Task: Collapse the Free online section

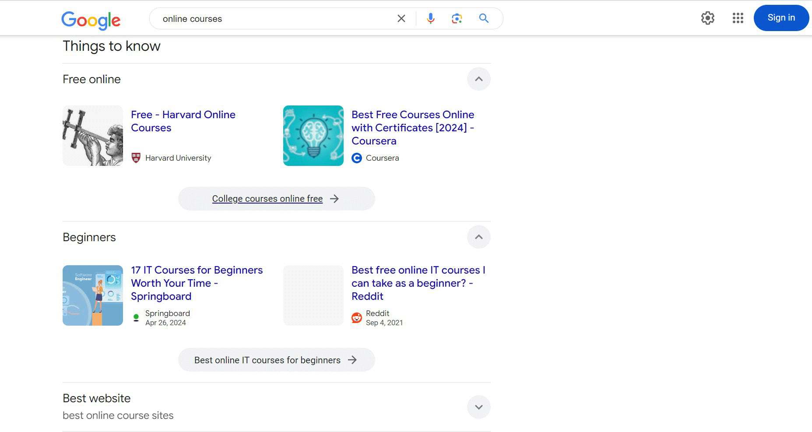Action: pos(479,79)
